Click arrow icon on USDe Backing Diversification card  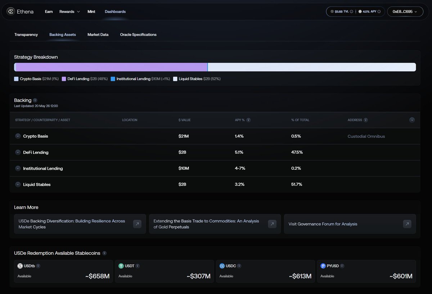pos(137,224)
